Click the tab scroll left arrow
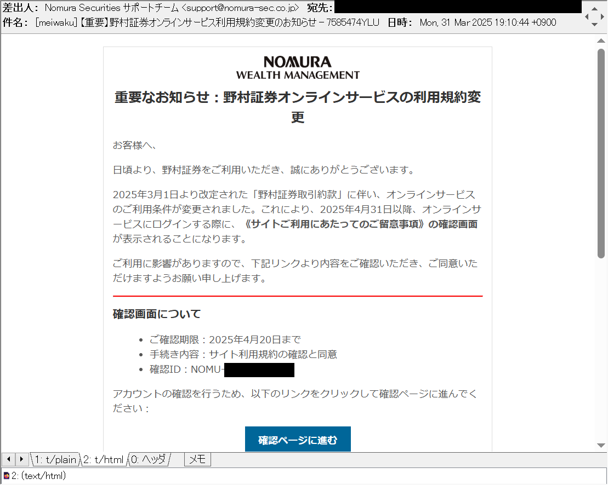 [8, 459]
